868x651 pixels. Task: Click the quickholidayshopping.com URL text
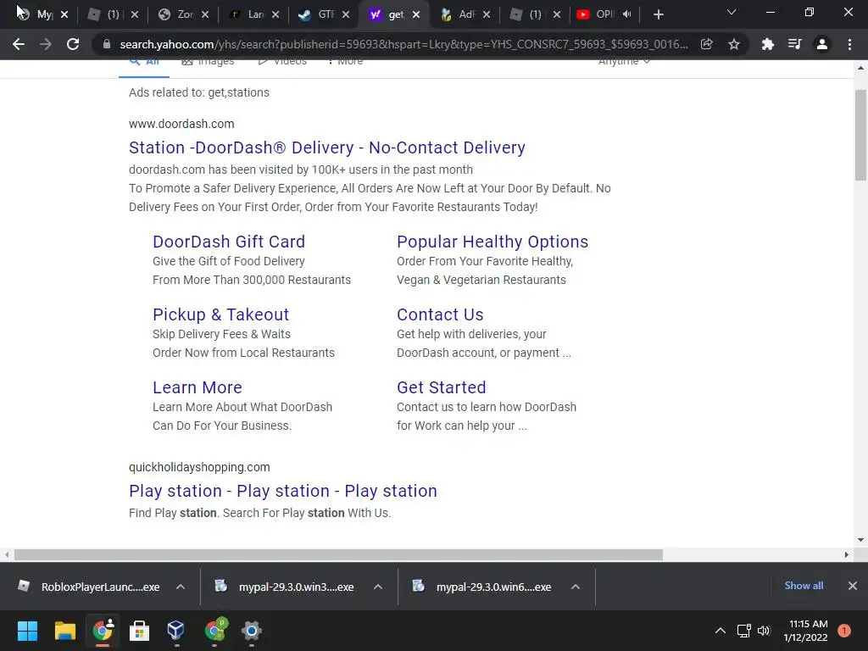click(199, 467)
